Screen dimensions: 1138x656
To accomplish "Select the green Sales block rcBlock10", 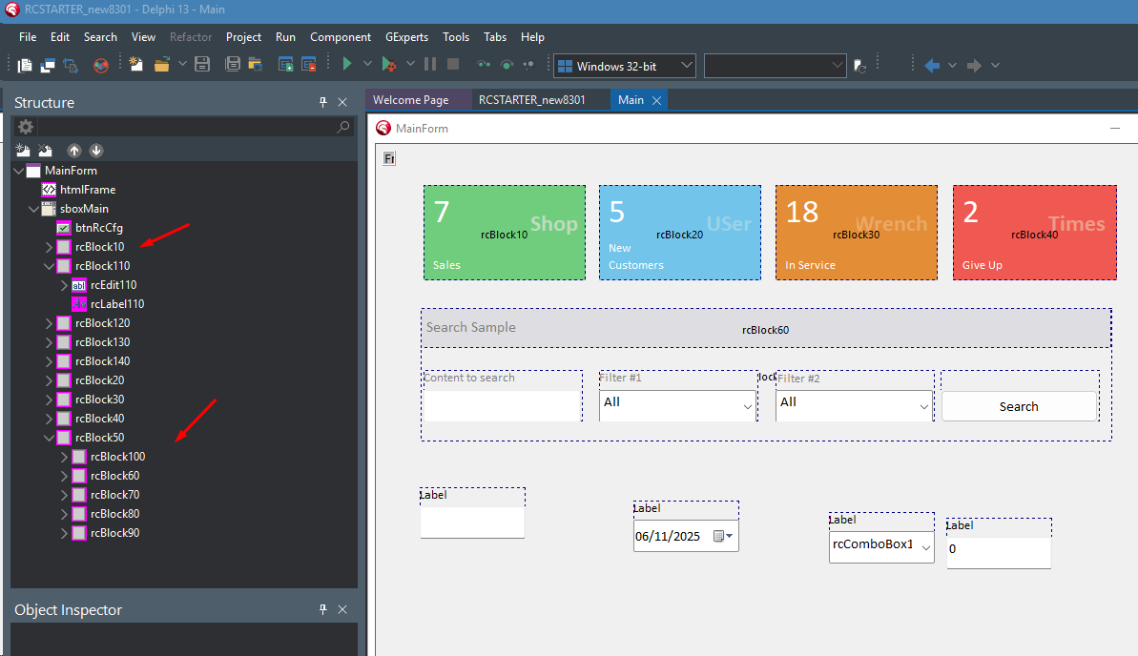I will click(x=504, y=233).
